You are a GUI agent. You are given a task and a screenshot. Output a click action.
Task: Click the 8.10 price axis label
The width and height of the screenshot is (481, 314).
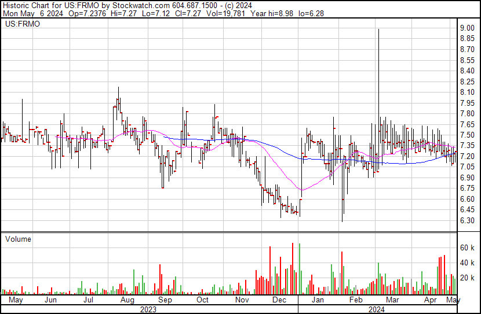(x=467, y=92)
